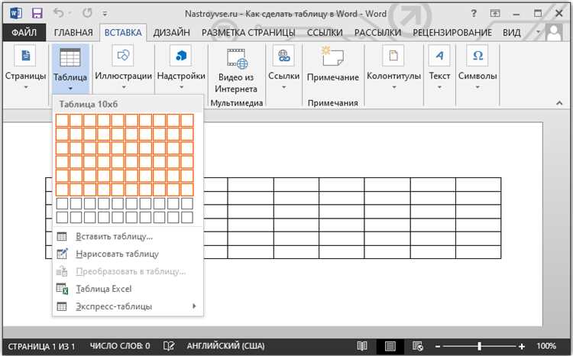Screen dimensions: 573x356
Task: Switch to Web Layout view
Action: pos(417,346)
